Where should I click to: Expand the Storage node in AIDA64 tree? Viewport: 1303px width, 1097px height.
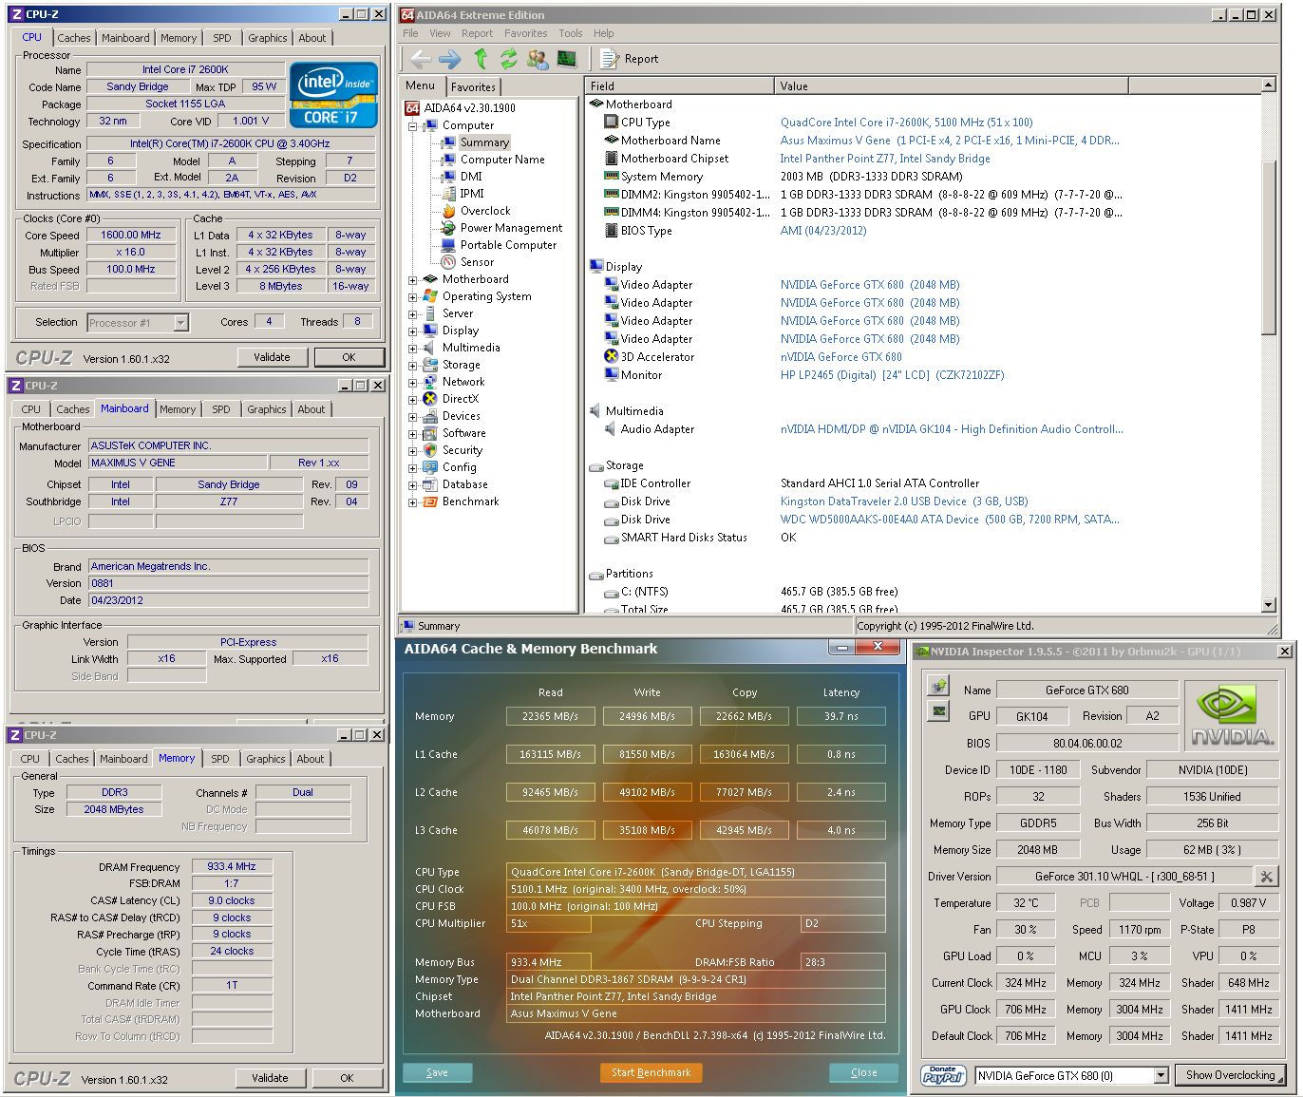pos(413,366)
